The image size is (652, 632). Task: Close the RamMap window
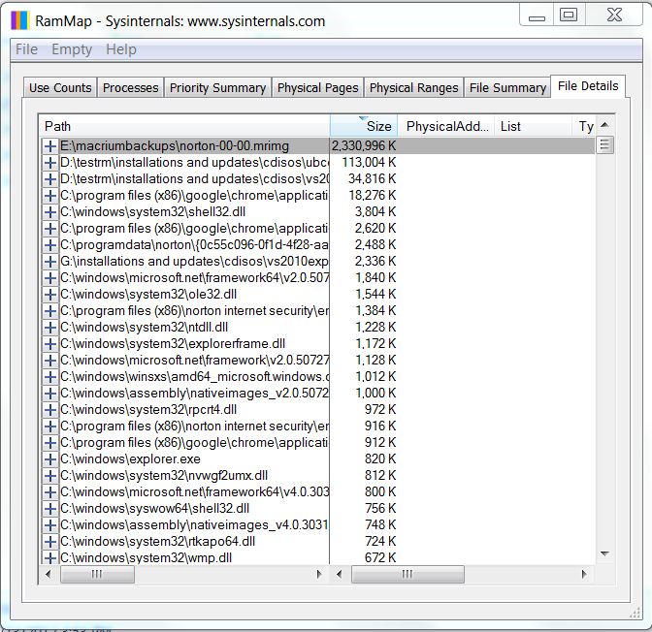pos(614,16)
